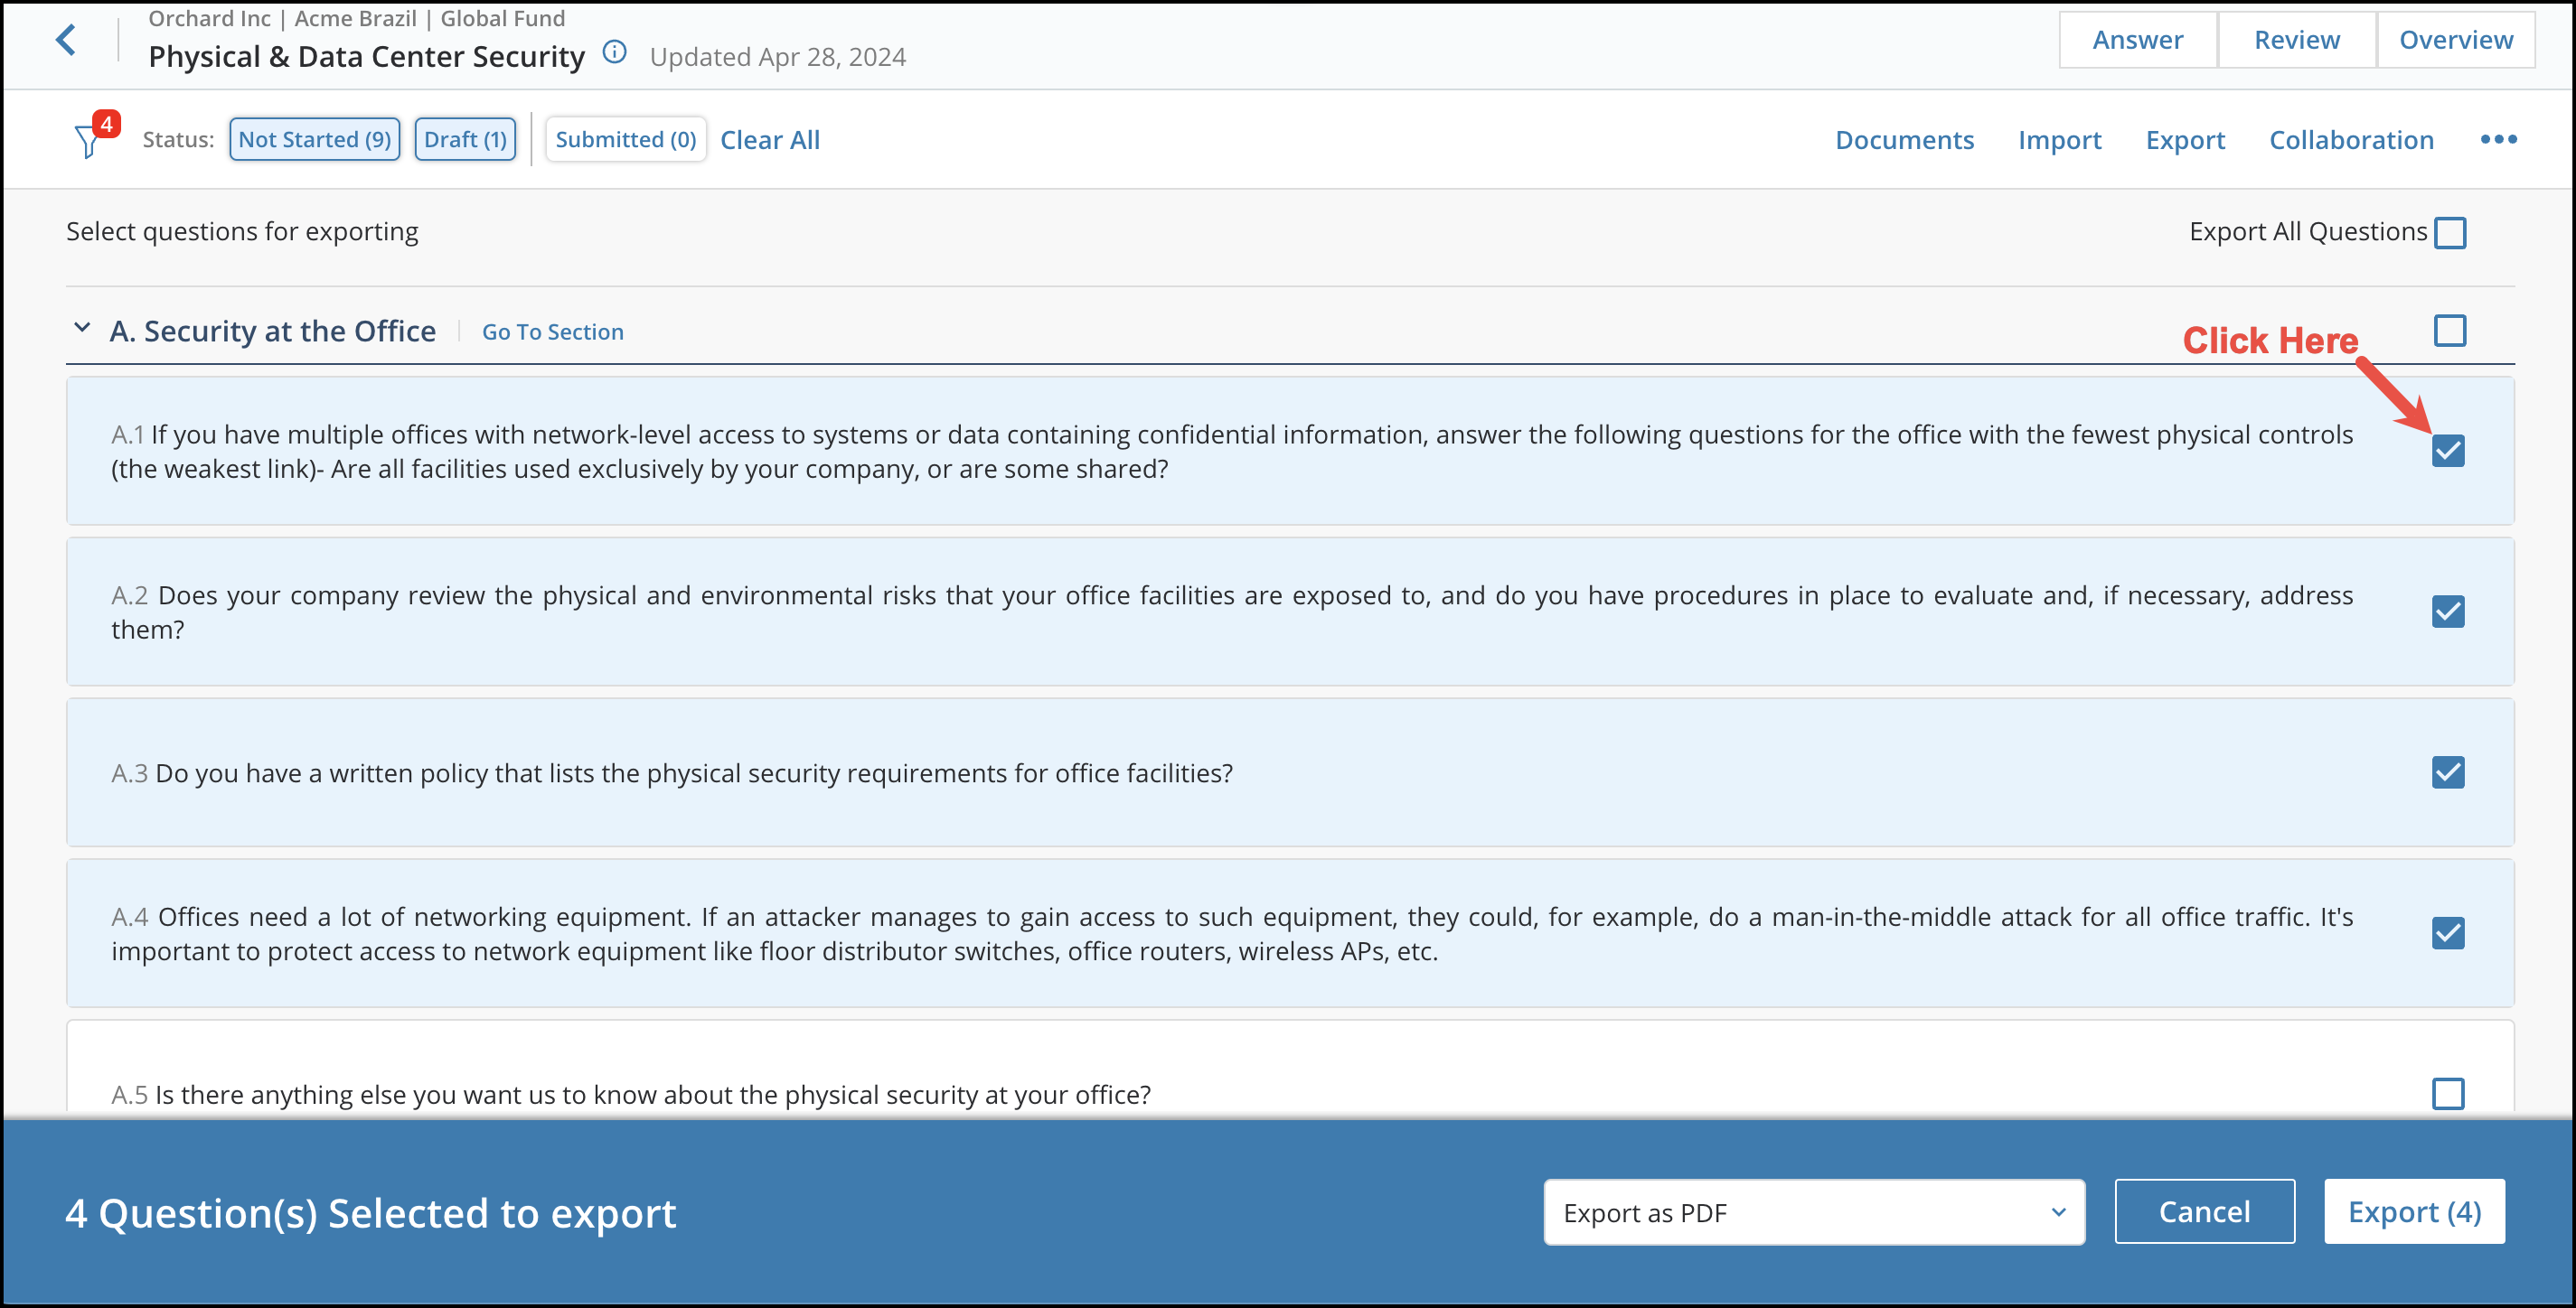Deselect question A.2 checkbox
Image resolution: width=2576 pixels, height=1308 pixels.
(x=2447, y=612)
